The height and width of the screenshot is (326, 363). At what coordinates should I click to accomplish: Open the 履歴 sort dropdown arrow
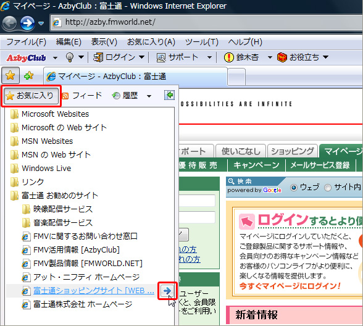[149, 96]
